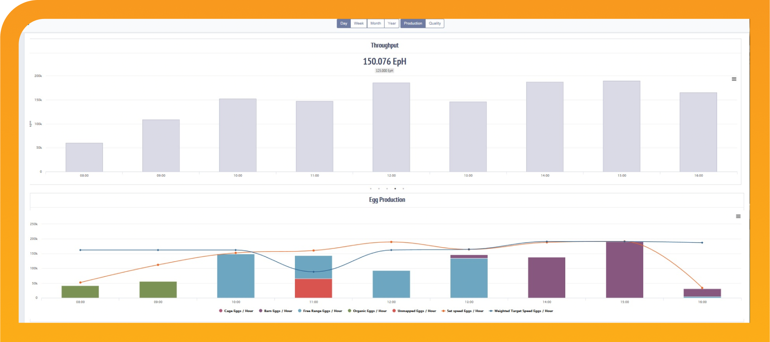Open the Egg Production chart hamburger menu
Image resolution: width=770 pixels, height=342 pixels.
pos(738,216)
